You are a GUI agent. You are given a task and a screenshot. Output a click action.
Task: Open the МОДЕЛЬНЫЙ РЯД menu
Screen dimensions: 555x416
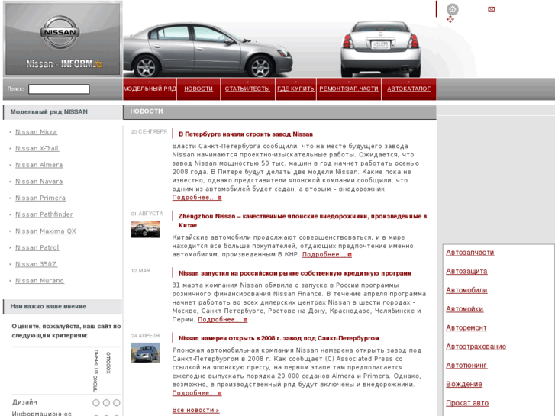coord(150,89)
